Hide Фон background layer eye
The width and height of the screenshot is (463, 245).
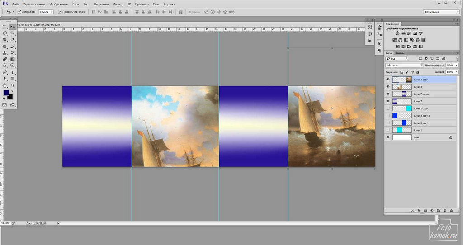pos(388,137)
